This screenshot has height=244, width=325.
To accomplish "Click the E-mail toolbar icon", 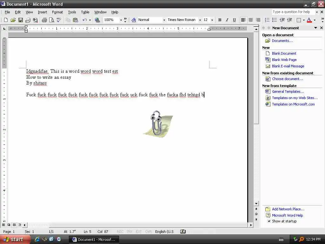I will (28, 20).
